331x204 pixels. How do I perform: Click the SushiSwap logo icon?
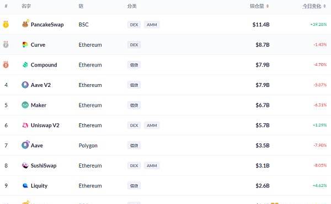coord(25,166)
